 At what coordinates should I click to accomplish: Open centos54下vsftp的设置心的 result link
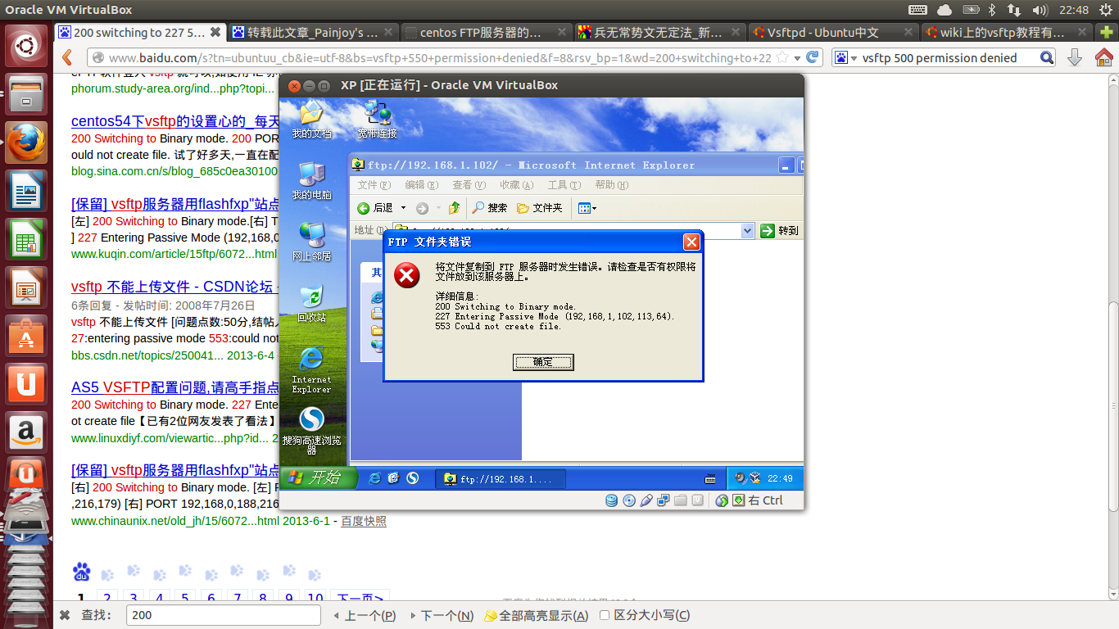[x=176, y=121]
